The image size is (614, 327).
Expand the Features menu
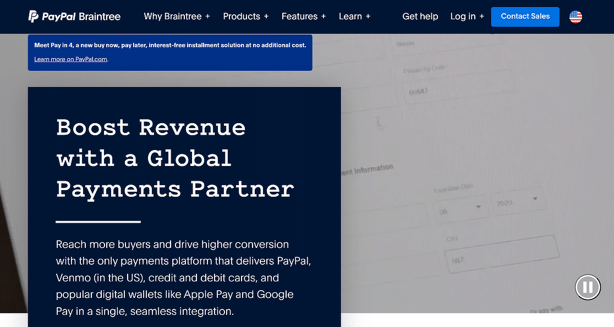point(304,16)
